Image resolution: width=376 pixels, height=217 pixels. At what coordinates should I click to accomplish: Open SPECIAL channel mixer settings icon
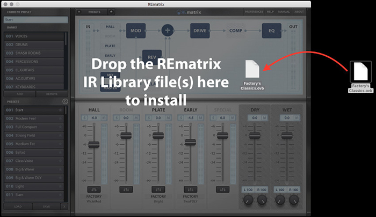pos(222,190)
